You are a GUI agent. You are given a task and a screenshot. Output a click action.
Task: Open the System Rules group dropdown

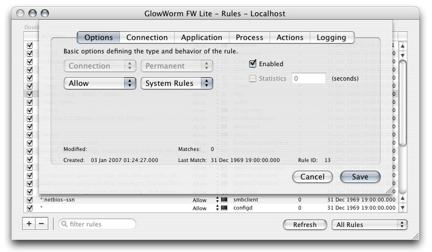[176, 83]
